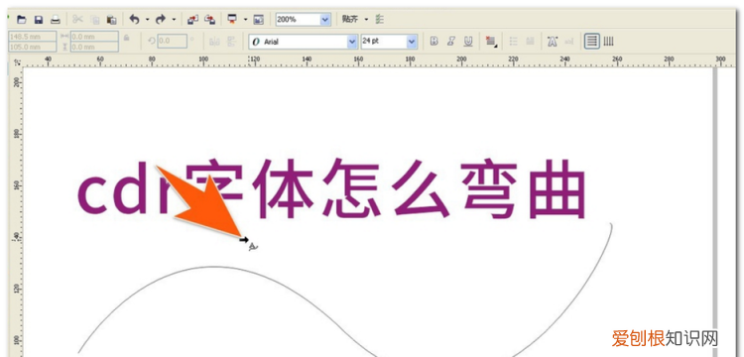Click the 148.5 mm x position field

tap(33, 37)
